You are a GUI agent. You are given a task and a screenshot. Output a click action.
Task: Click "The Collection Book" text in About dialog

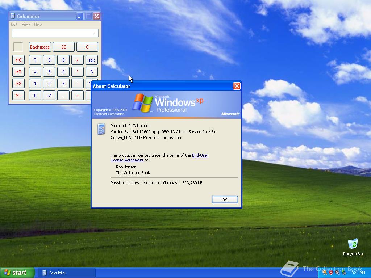(133, 173)
